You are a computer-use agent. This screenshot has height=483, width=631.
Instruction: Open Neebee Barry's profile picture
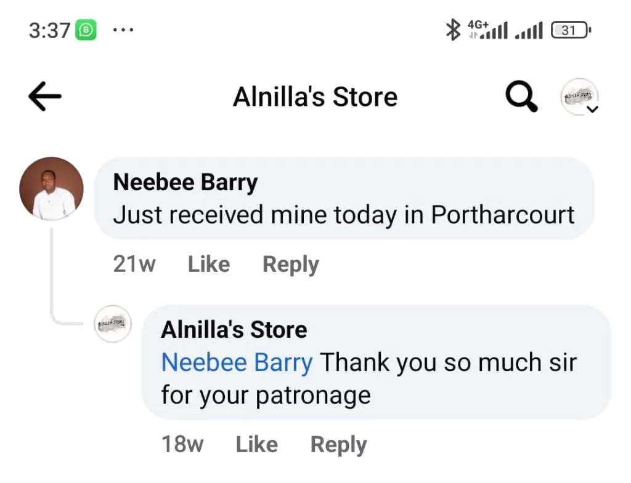52,188
